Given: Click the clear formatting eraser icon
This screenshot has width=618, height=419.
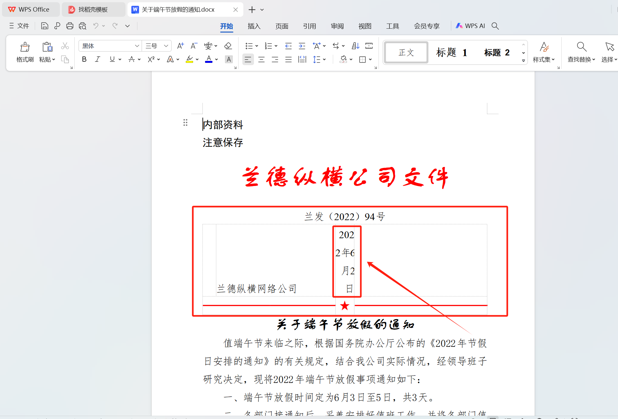Looking at the screenshot, I should pos(228,46).
